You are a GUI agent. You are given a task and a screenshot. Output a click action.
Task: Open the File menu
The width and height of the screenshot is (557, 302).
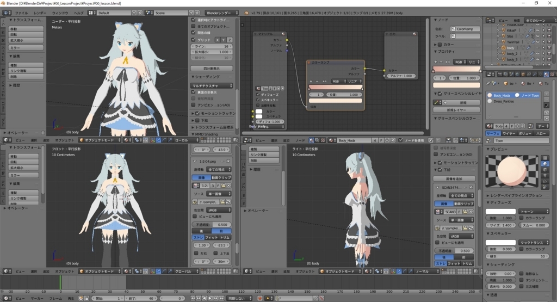coord(21,13)
